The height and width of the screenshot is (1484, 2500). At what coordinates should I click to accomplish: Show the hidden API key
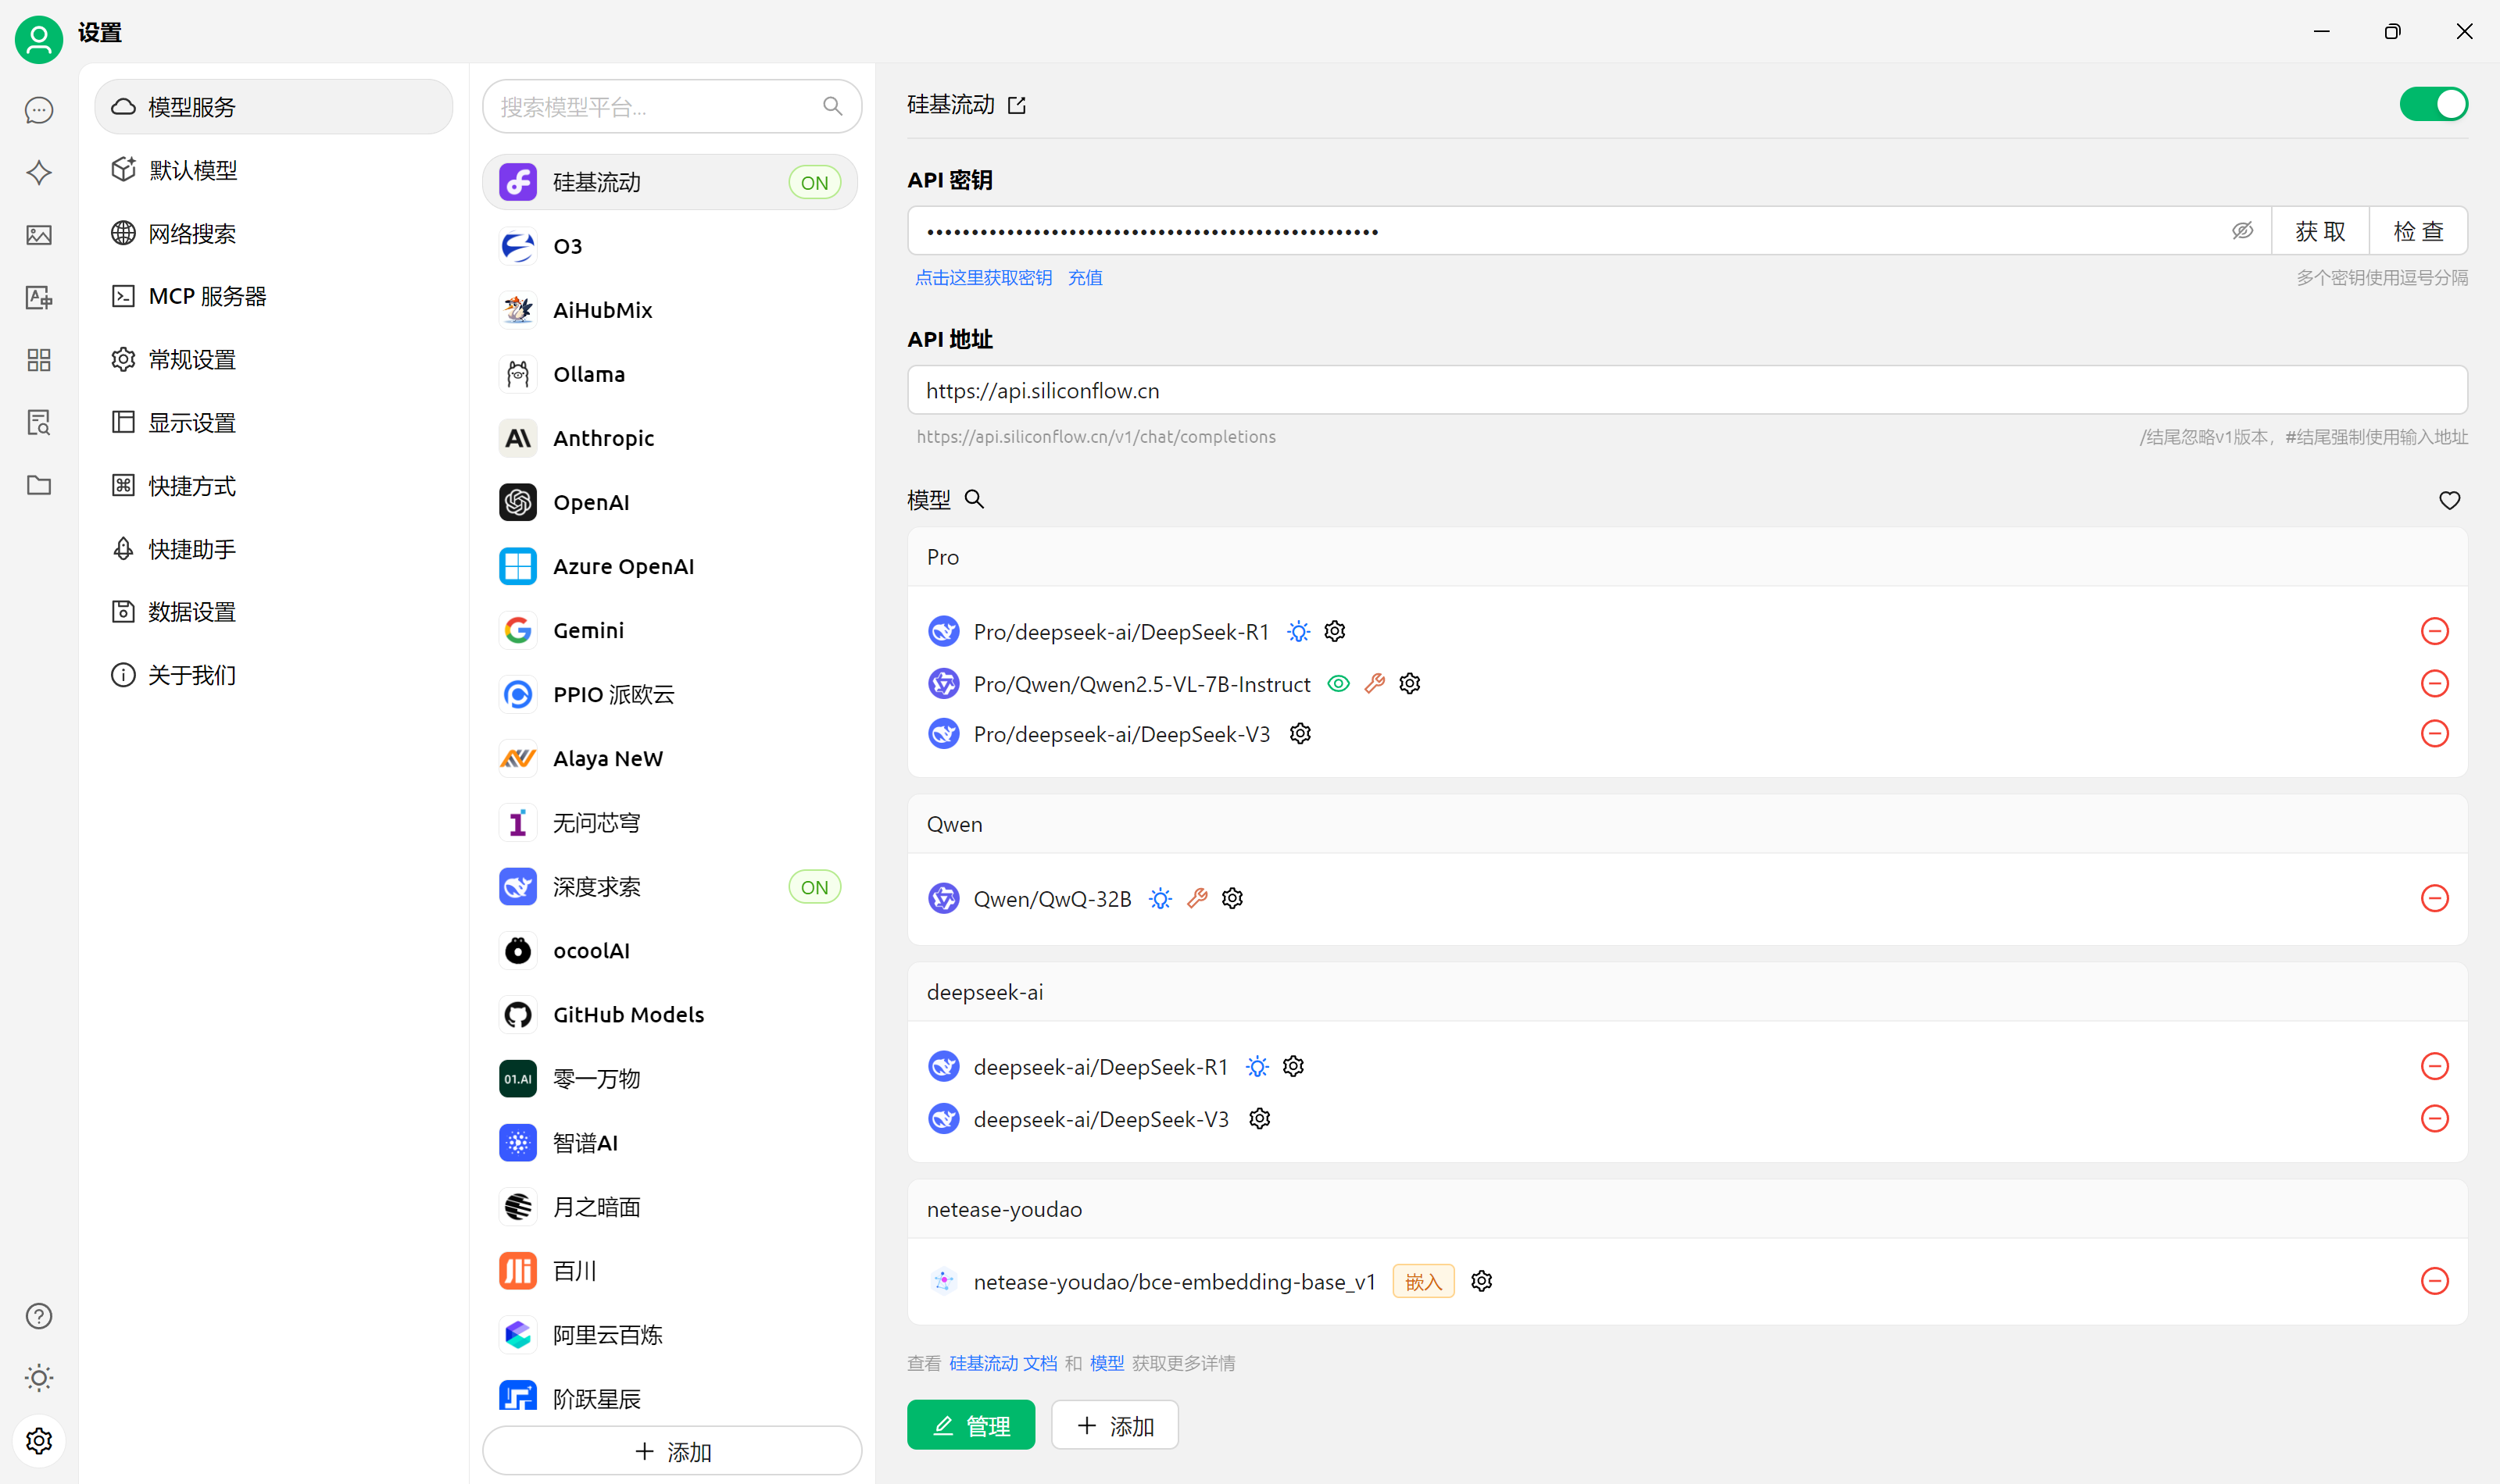pos(2242,231)
